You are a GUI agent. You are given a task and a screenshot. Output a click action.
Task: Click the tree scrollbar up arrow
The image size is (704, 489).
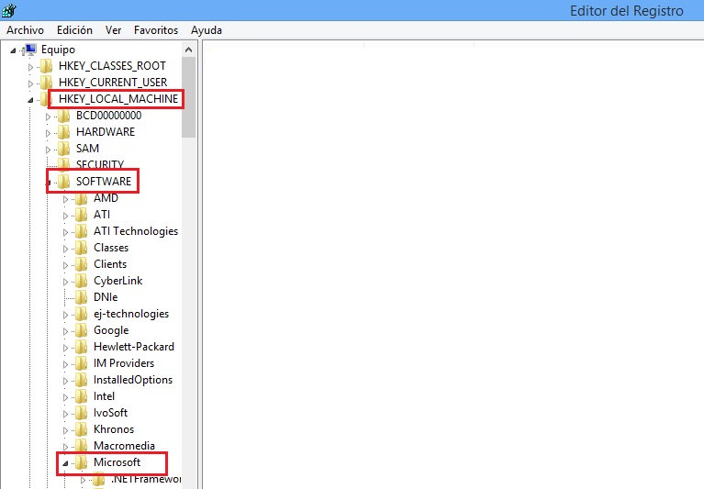pos(188,50)
